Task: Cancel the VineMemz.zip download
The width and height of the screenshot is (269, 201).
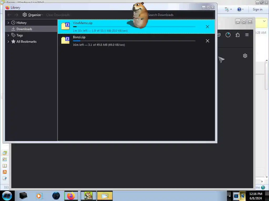Action: [x=208, y=27]
